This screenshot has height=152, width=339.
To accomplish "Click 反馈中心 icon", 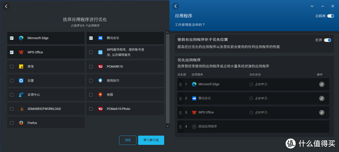I will click(21, 95).
